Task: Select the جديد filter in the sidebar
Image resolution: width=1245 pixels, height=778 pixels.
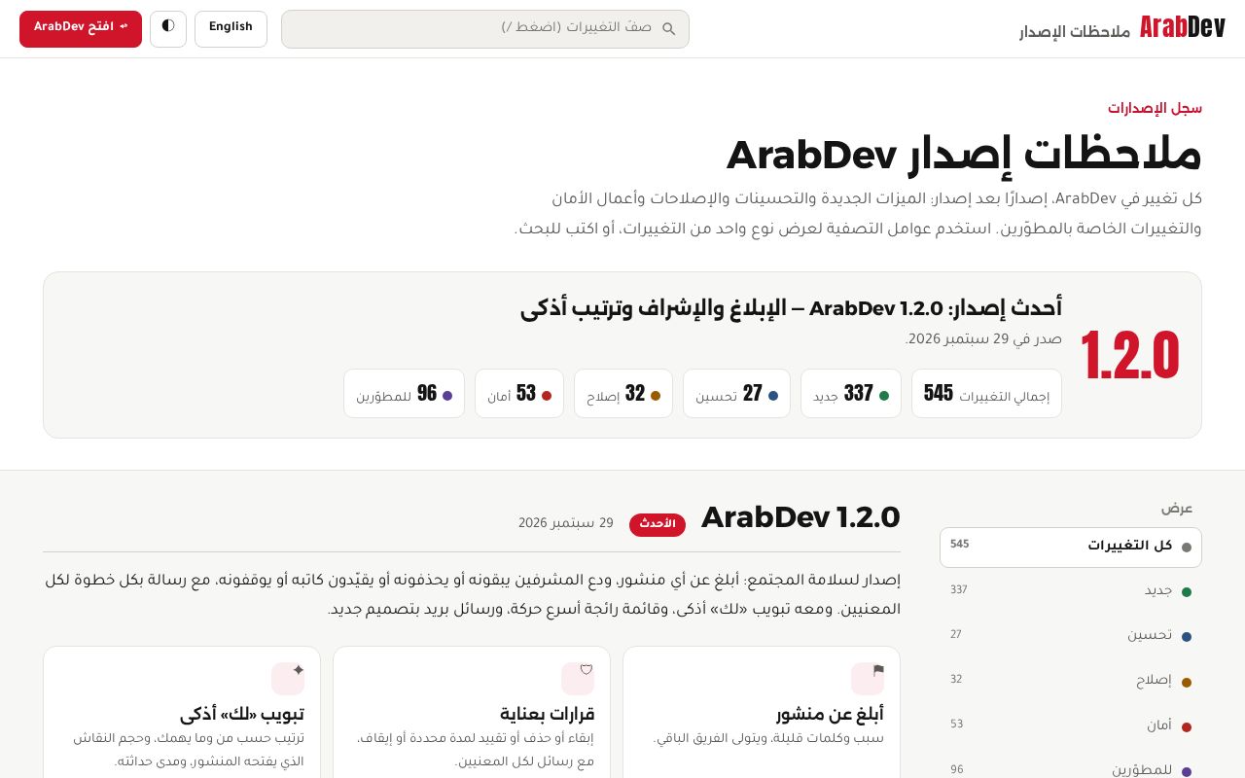Action: click(1071, 592)
